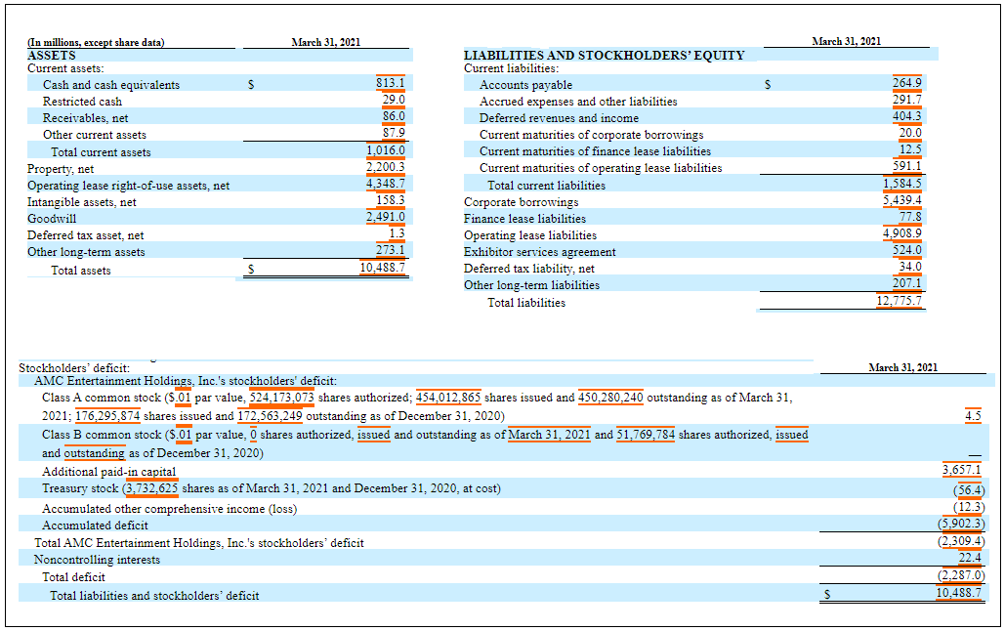Click current maturities of finance lease value 12.5

tap(910, 150)
